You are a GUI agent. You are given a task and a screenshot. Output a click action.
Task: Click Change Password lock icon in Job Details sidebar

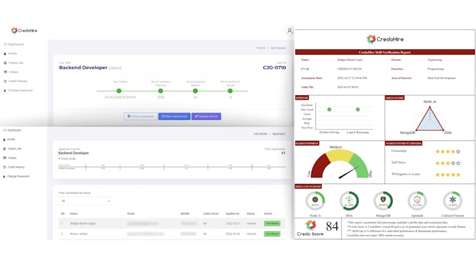click(x=4, y=91)
